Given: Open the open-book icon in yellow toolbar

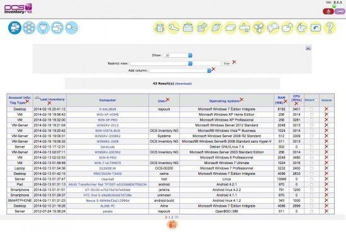Looking at the screenshot, I should pyautogui.click(x=273, y=28).
